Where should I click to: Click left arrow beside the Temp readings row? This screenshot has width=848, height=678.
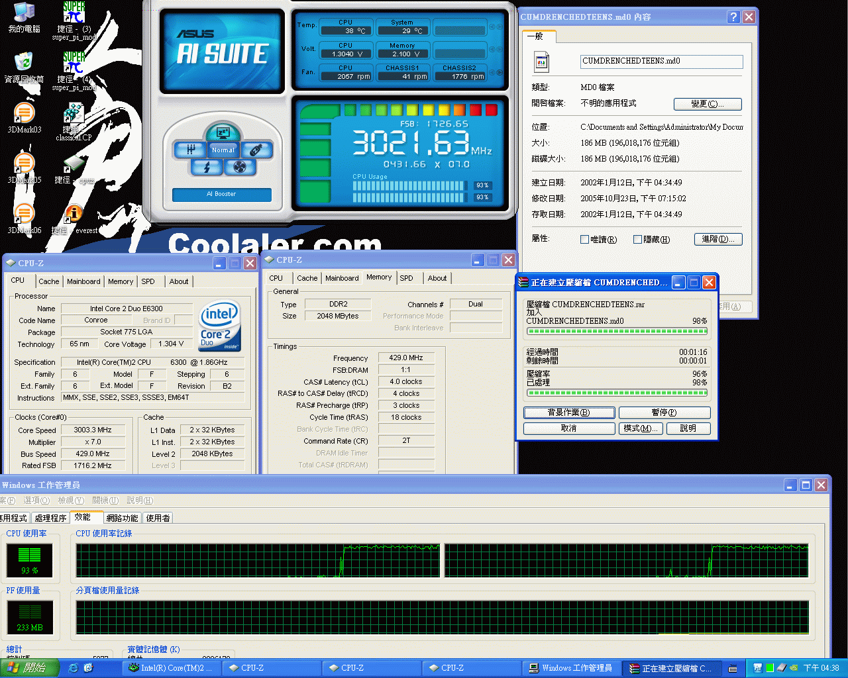(492, 27)
